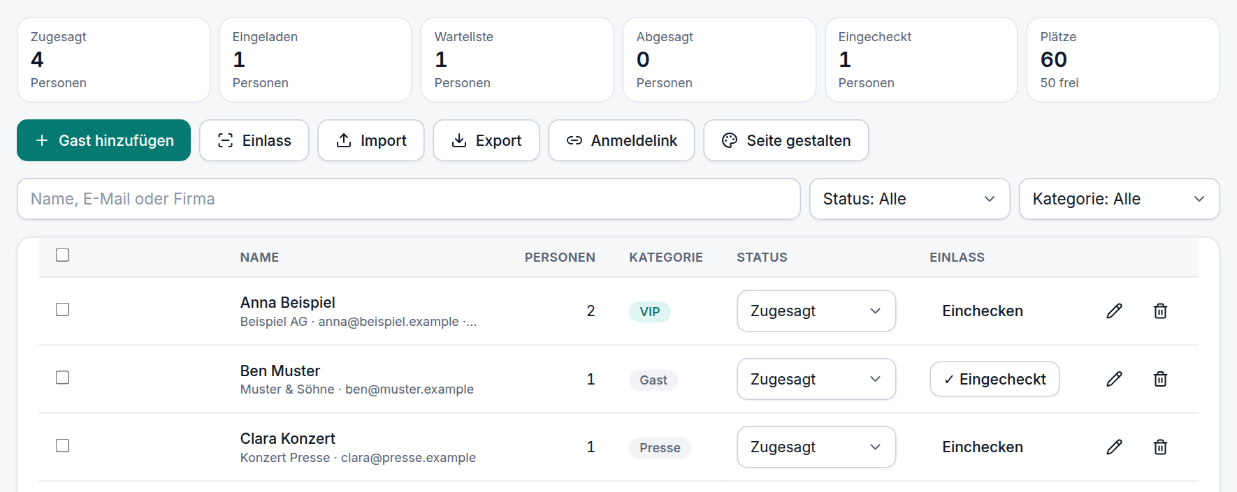Click the persons count 2 for Anna Beispiel
The width and height of the screenshot is (1237, 492).
591,311
